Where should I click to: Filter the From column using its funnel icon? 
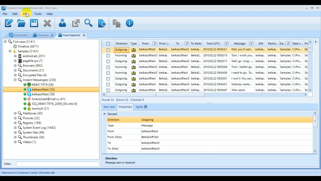point(154,43)
